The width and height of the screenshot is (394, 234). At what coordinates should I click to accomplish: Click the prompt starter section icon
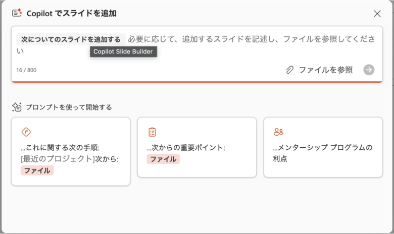[x=17, y=107]
